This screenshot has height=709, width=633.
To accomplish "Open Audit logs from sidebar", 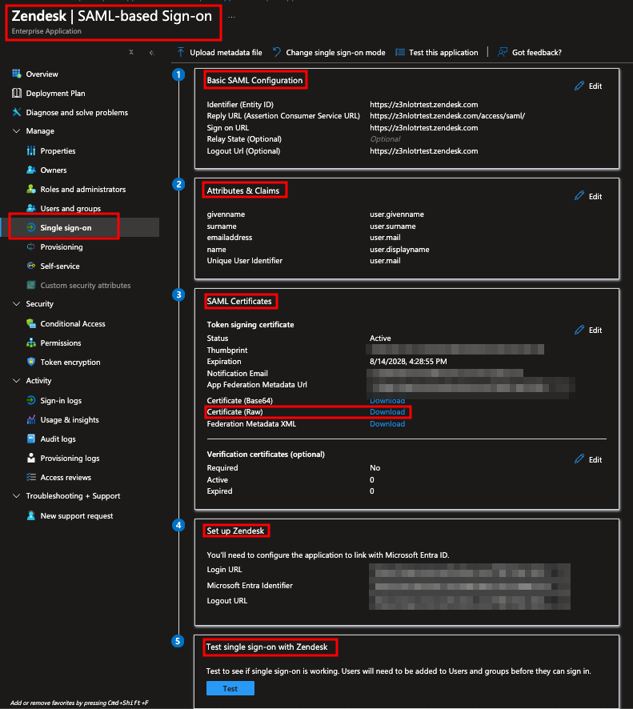I will click(x=58, y=439).
